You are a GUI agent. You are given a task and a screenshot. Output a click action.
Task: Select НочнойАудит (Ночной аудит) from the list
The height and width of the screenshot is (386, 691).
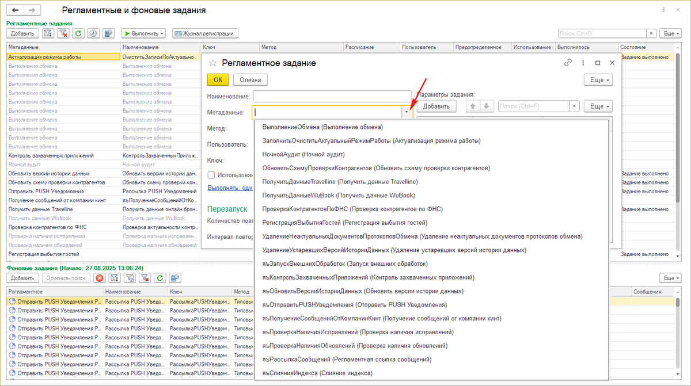coord(303,154)
